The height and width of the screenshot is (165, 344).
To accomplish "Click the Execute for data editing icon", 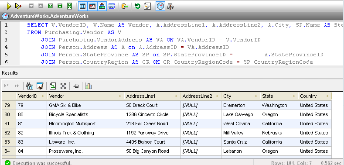I will (x=18, y=6).
